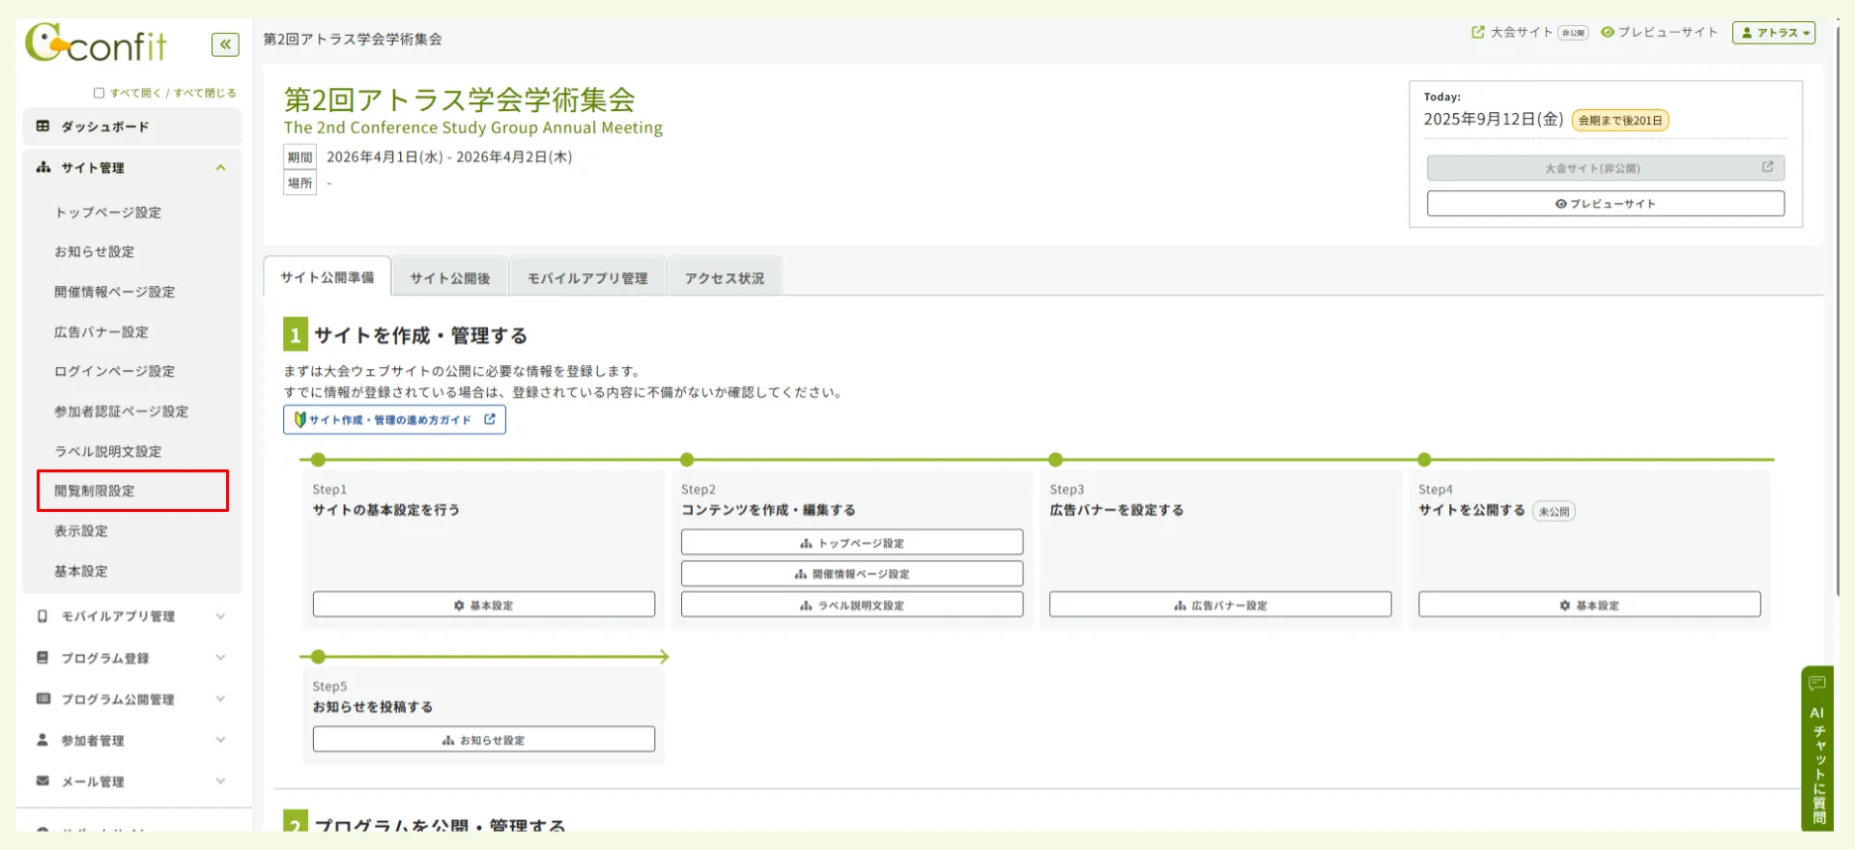Click the ダッシュボード grid icon
This screenshot has width=1855, height=850.
coord(43,126)
